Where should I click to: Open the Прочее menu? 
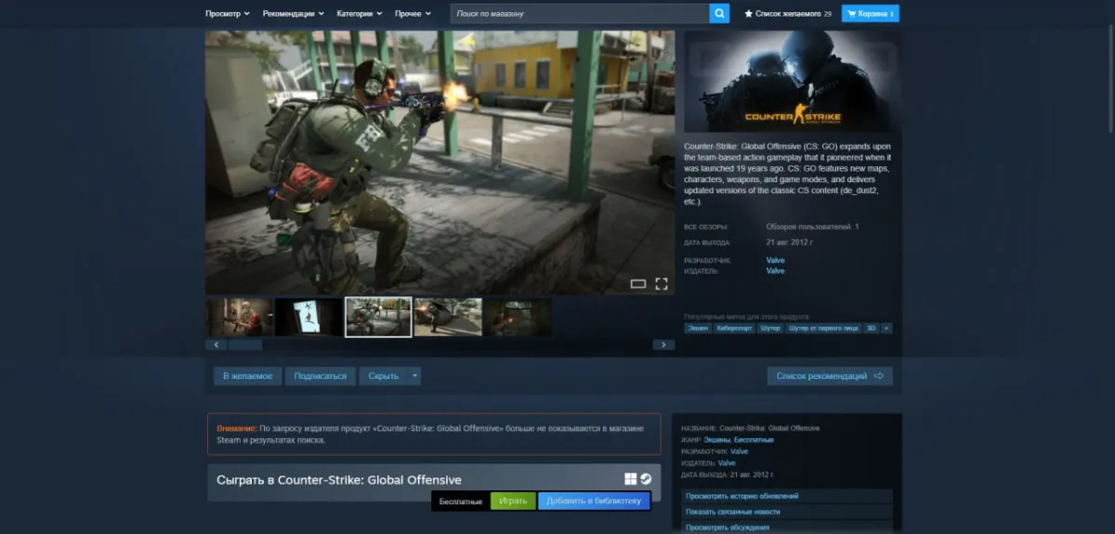click(413, 14)
